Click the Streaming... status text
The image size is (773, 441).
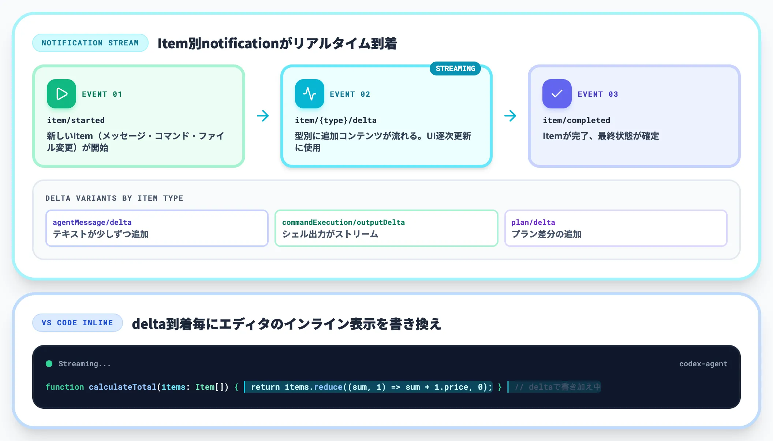(85, 364)
